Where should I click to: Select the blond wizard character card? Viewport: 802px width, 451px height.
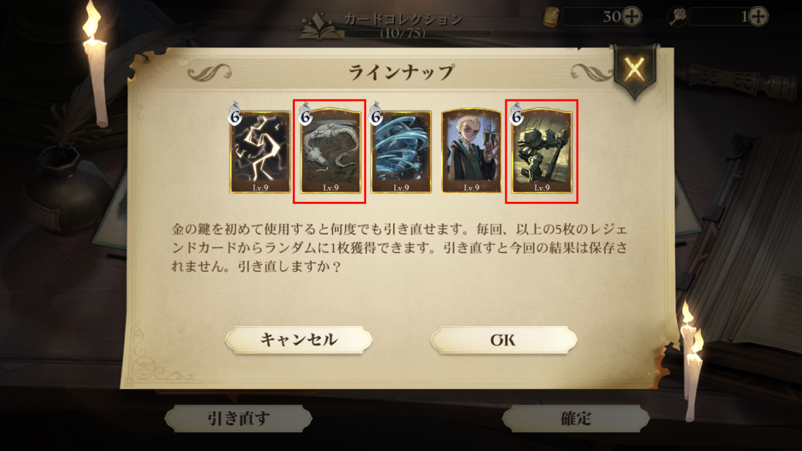(x=471, y=152)
